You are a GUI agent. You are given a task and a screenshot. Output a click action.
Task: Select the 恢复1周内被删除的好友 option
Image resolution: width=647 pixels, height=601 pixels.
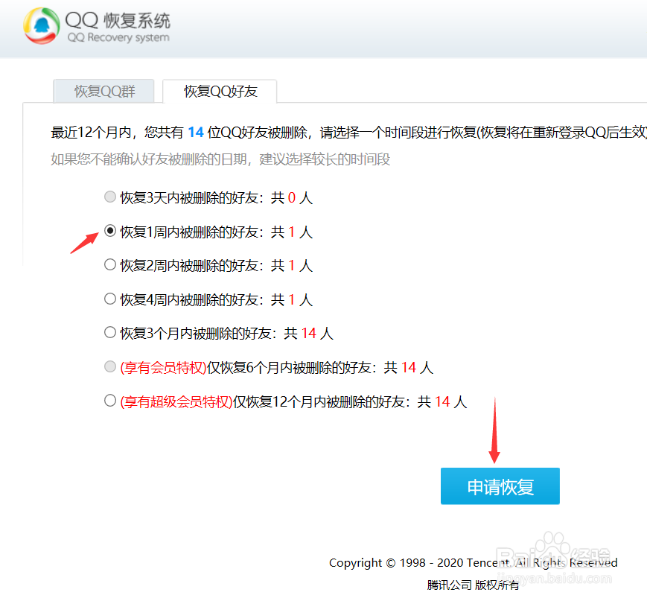[x=110, y=231]
